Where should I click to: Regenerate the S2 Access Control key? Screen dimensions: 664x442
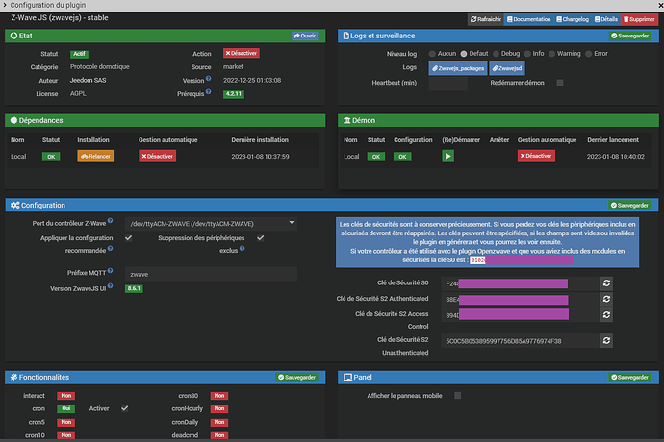[x=606, y=314]
